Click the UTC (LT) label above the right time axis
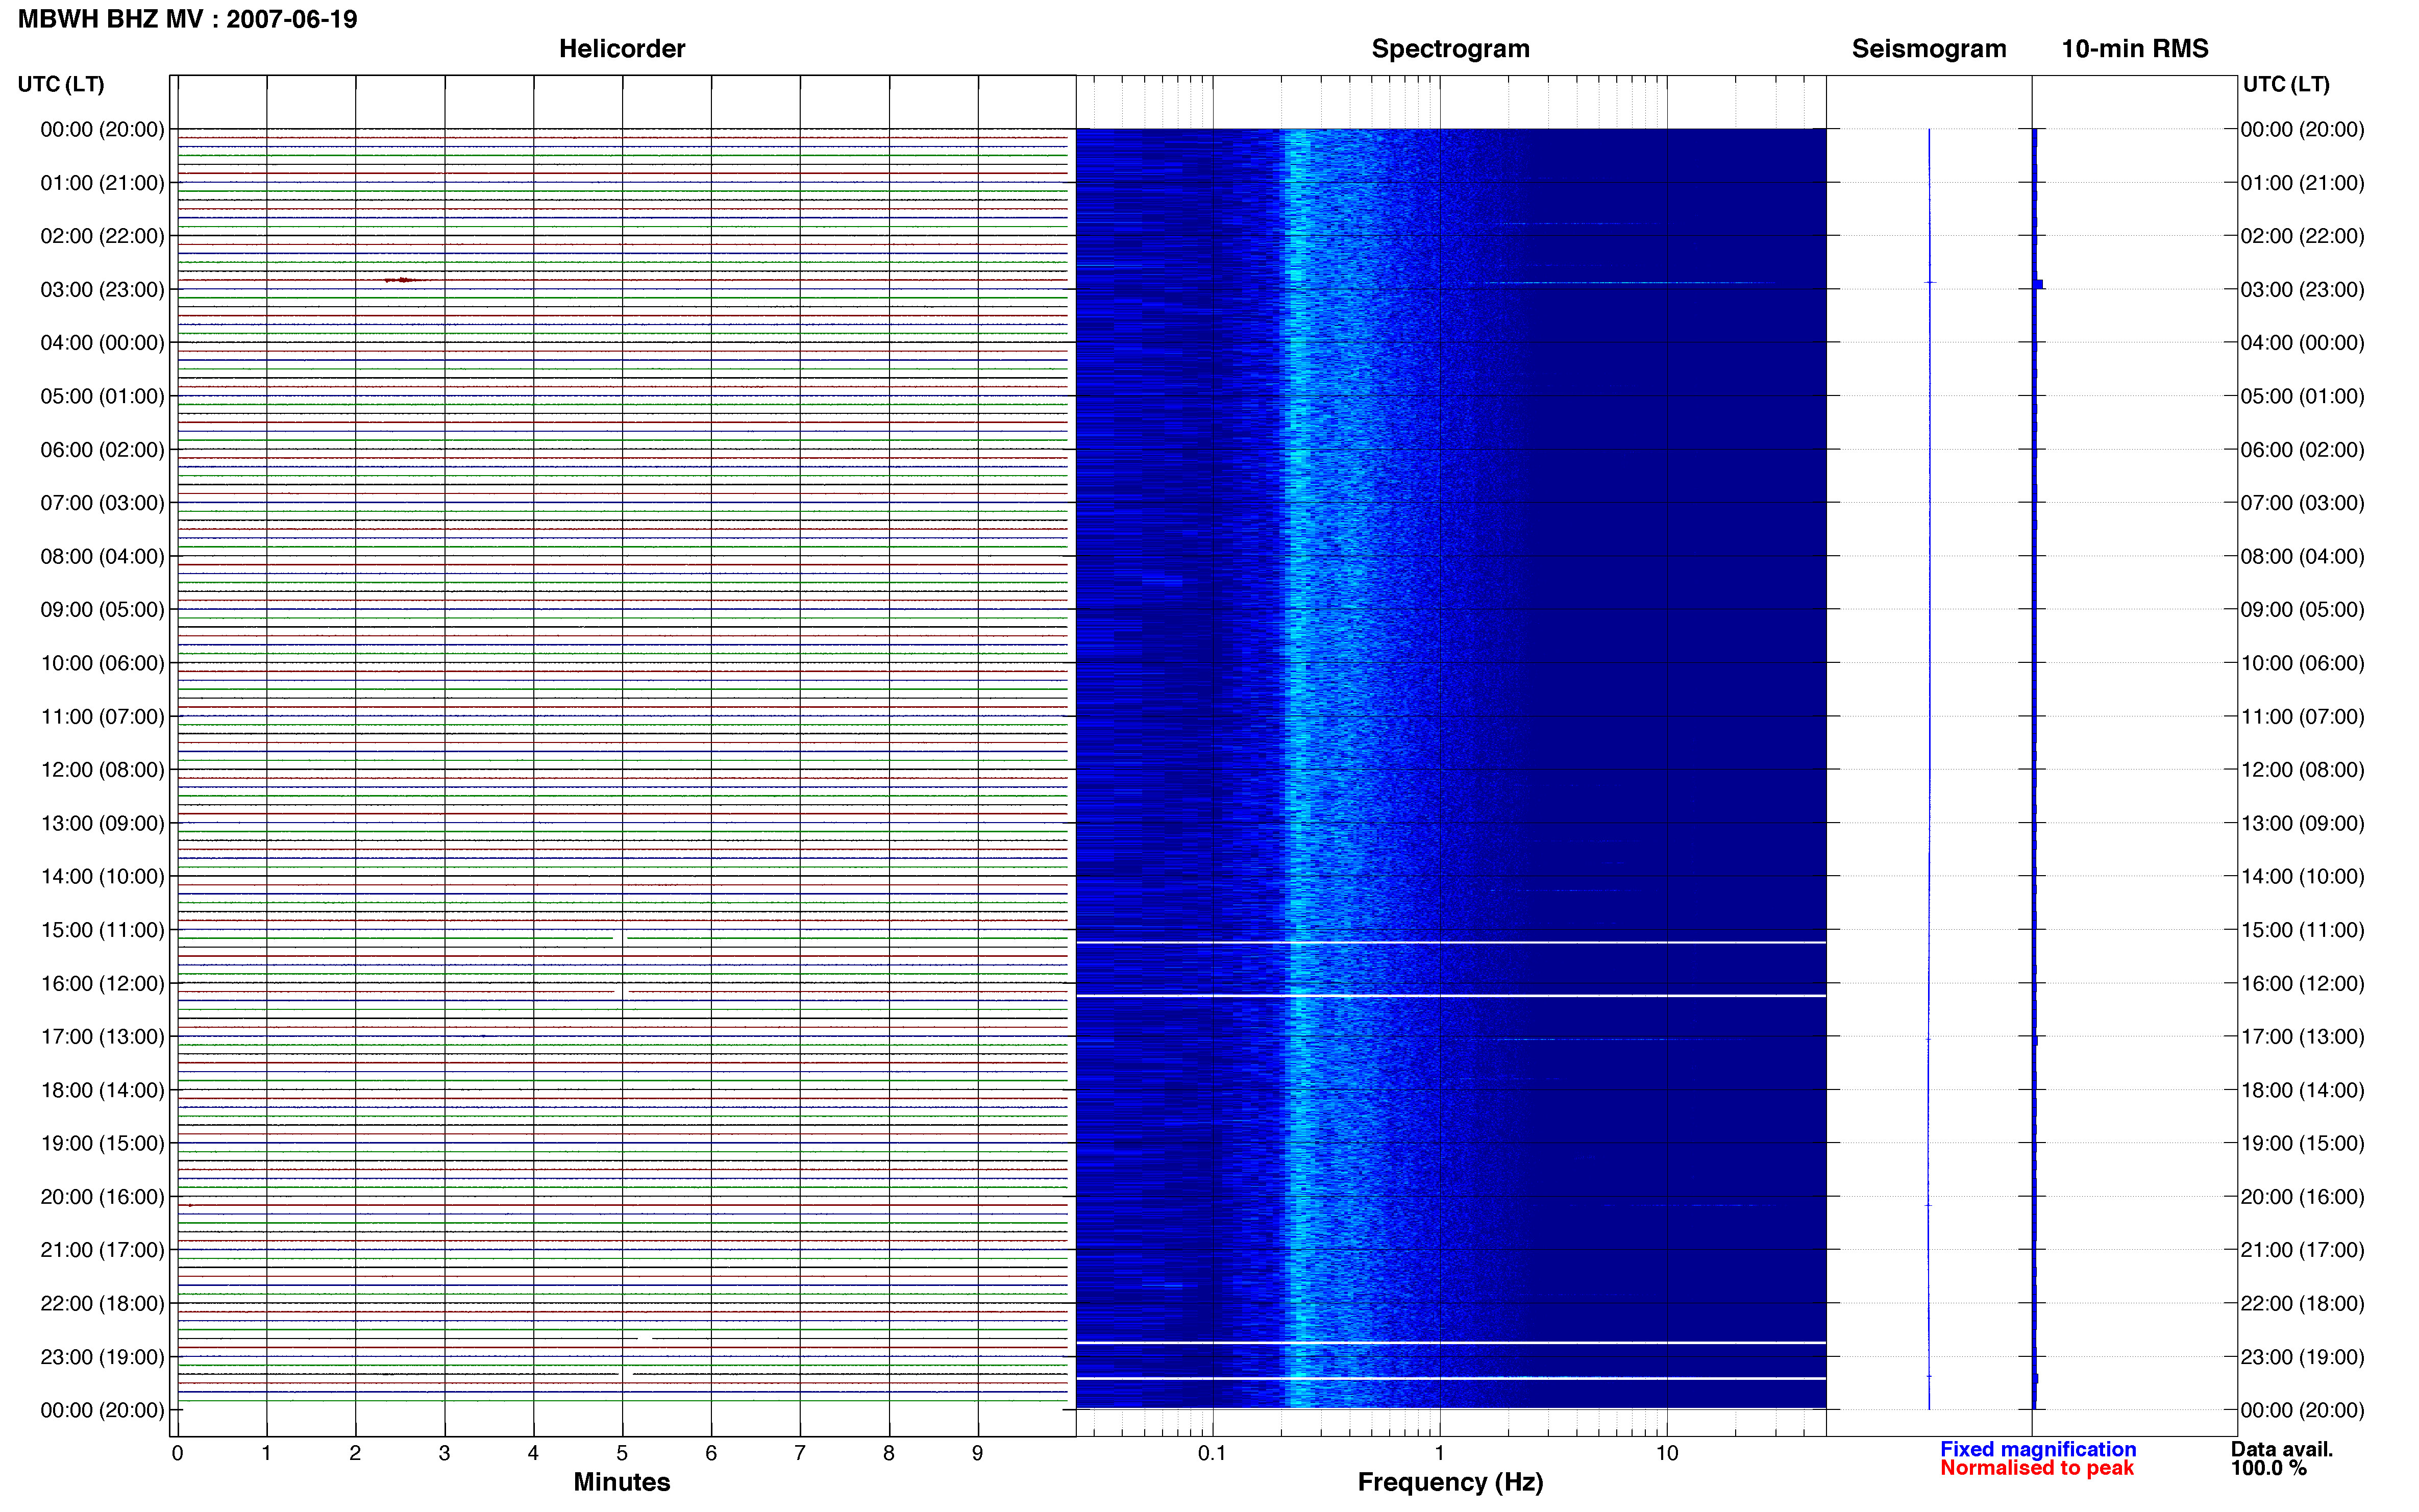The width and height of the screenshot is (2419, 1512). [x=2286, y=84]
